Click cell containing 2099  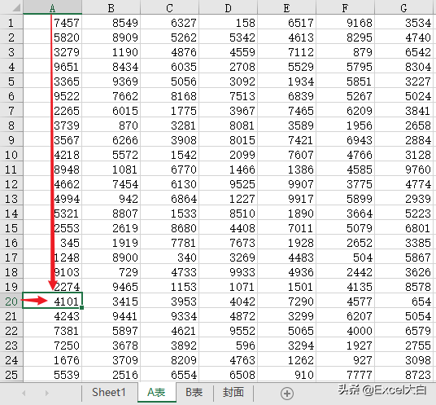(x=229, y=155)
